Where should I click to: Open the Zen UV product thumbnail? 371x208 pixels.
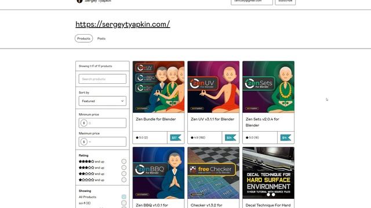tap(213, 87)
